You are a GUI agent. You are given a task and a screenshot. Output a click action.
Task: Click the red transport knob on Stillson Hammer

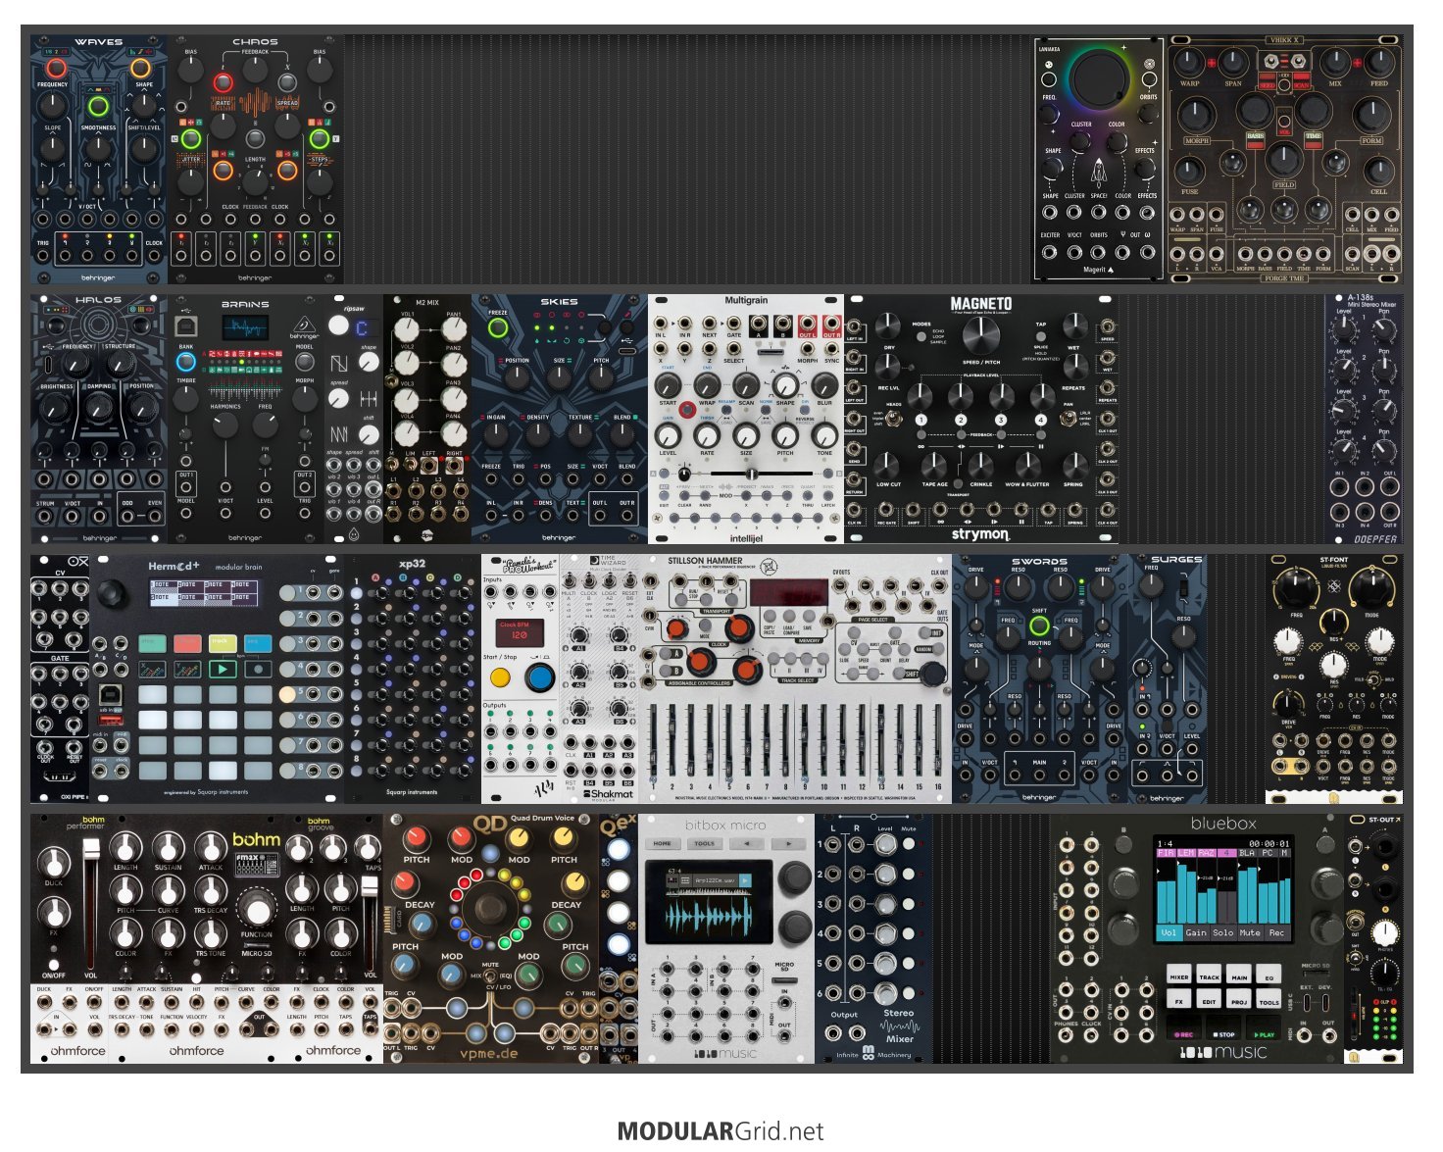(677, 628)
